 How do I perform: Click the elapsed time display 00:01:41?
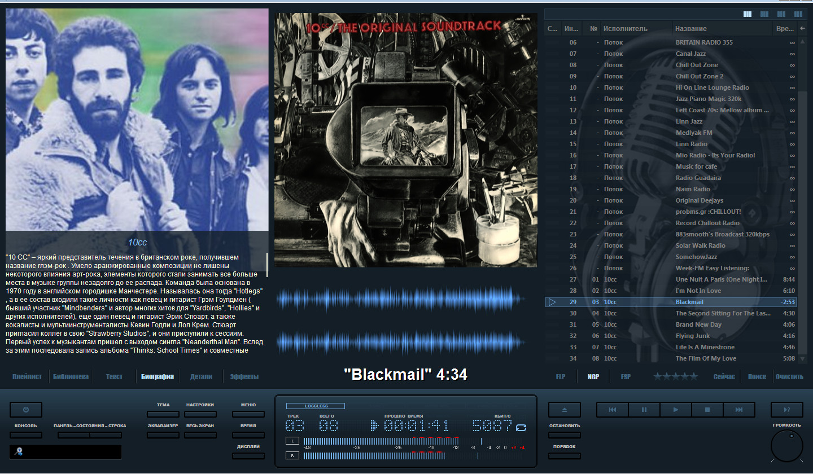point(417,426)
